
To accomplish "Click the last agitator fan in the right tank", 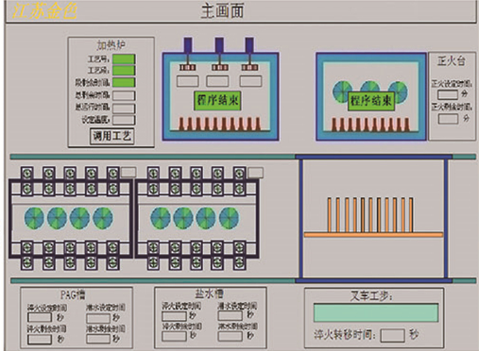I will [x=229, y=218].
